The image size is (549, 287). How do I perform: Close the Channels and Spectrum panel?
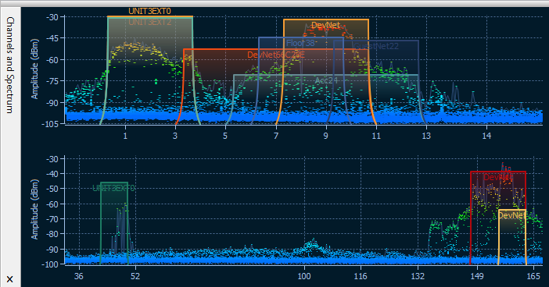[10, 279]
